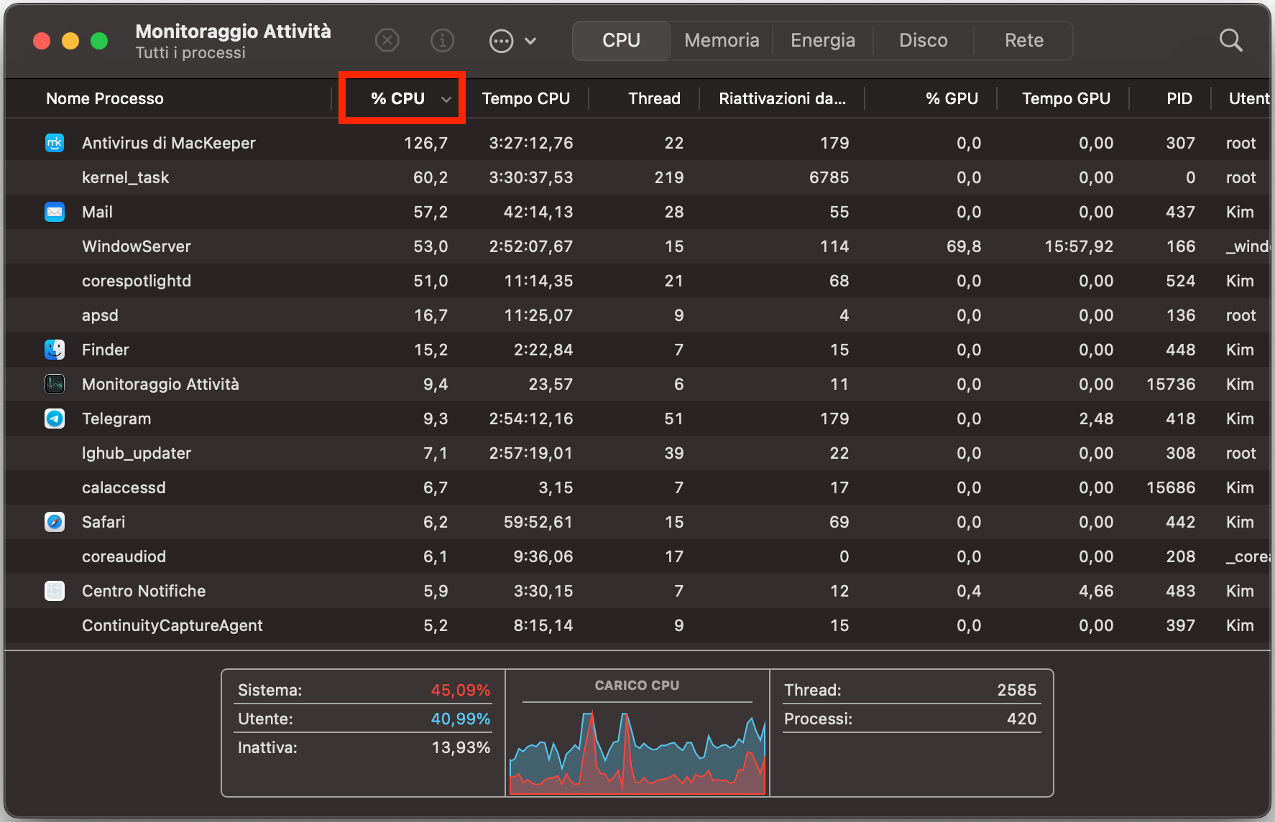Click the Centro Notifiche process icon
Image resolution: width=1275 pixels, height=822 pixels.
(x=55, y=591)
